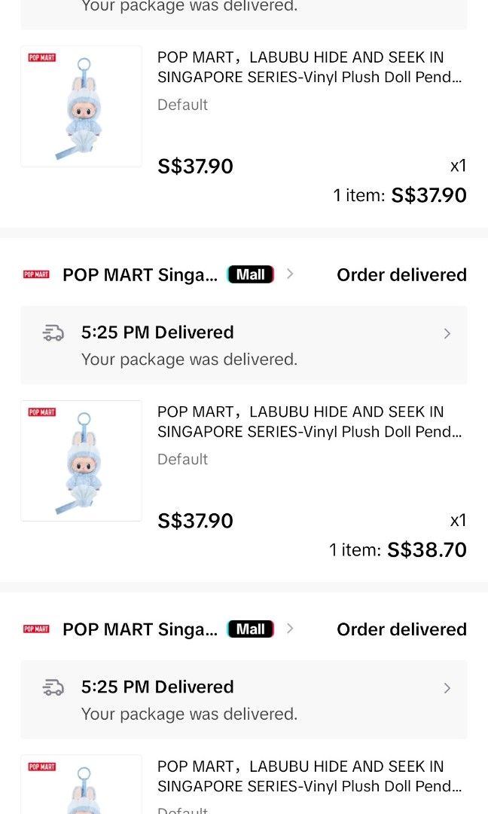The height and width of the screenshot is (814, 488).
Task: Click the truck icon beside second 5:25 PM Delivered
Action: coord(53,687)
